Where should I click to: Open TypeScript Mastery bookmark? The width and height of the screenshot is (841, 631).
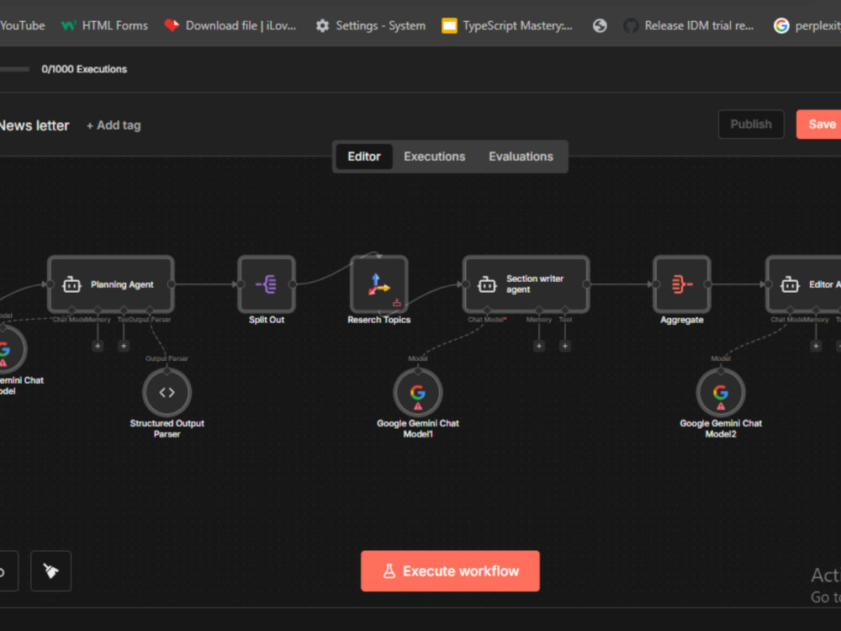click(507, 26)
